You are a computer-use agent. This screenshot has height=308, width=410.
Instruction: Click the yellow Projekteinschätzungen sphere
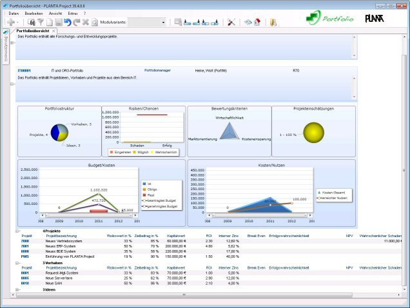tap(313, 133)
